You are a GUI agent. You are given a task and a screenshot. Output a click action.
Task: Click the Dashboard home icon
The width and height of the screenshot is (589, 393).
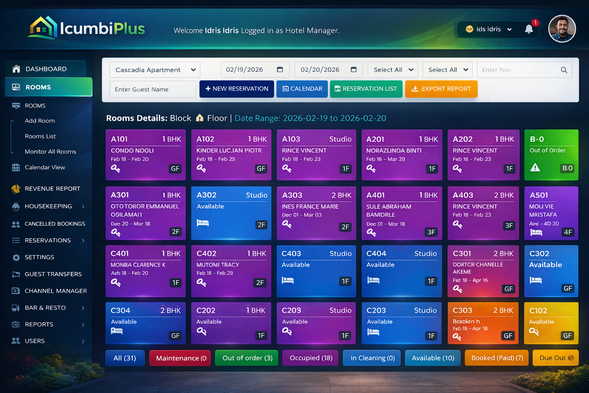tap(16, 68)
